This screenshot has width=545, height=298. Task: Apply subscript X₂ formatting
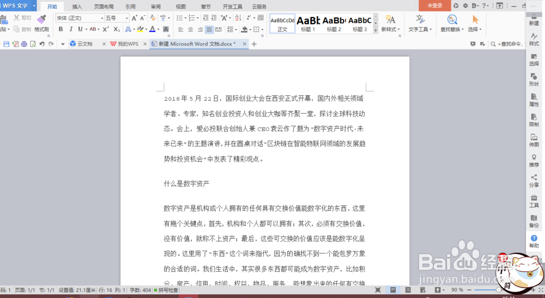(x=117, y=29)
